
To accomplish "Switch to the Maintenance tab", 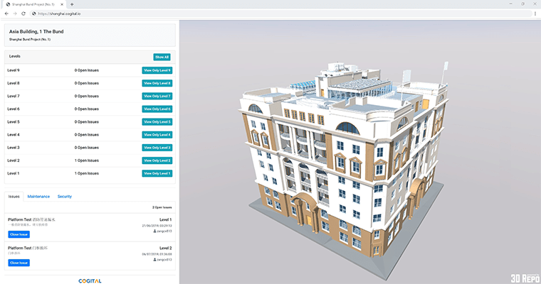I will point(38,197).
